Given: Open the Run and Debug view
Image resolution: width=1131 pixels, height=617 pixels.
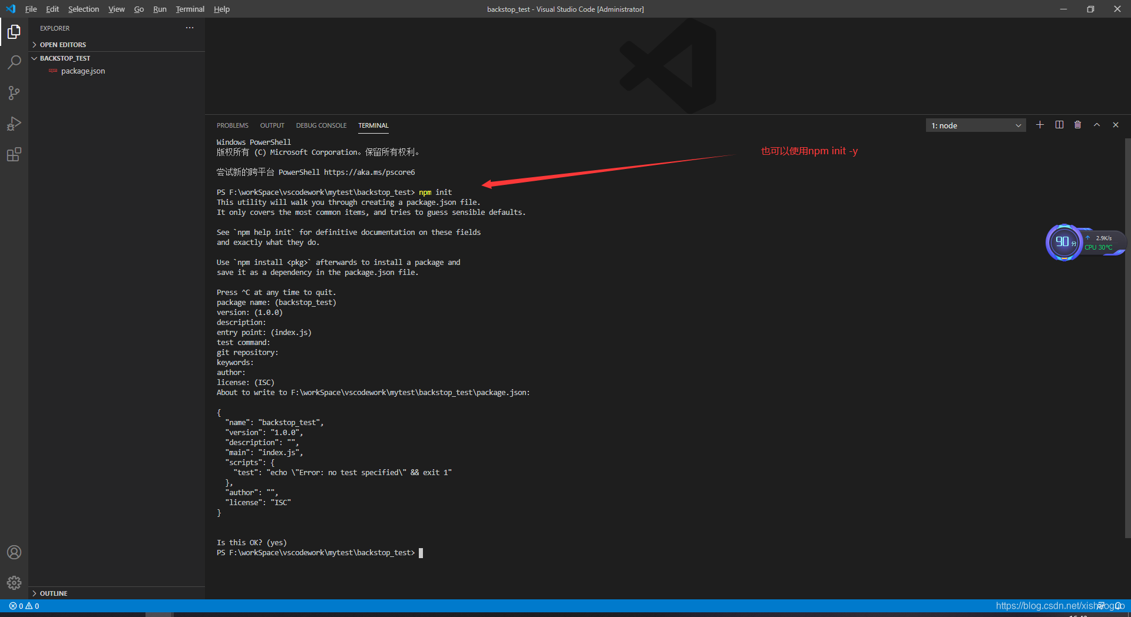Looking at the screenshot, I should [x=14, y=124].
